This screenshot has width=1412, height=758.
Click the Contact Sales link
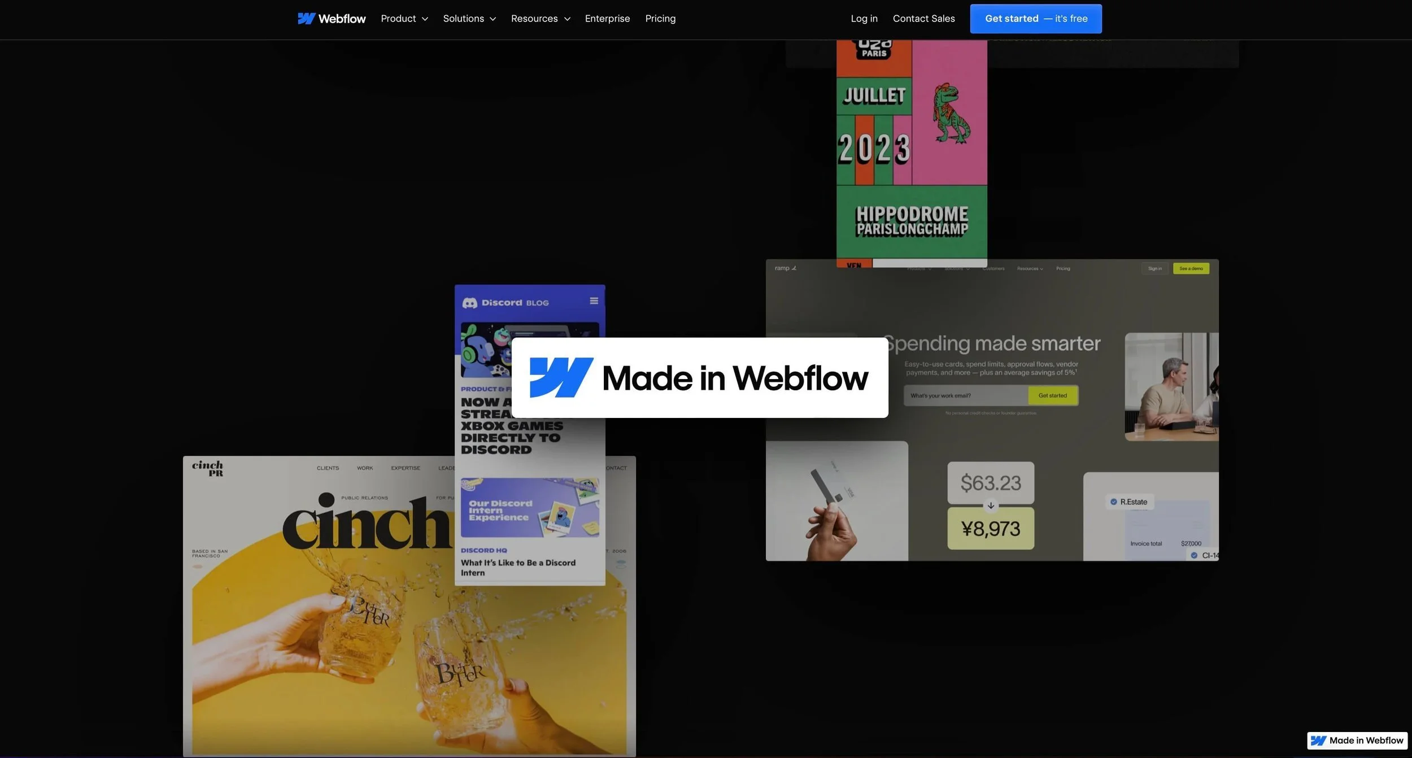pos(923,19)
